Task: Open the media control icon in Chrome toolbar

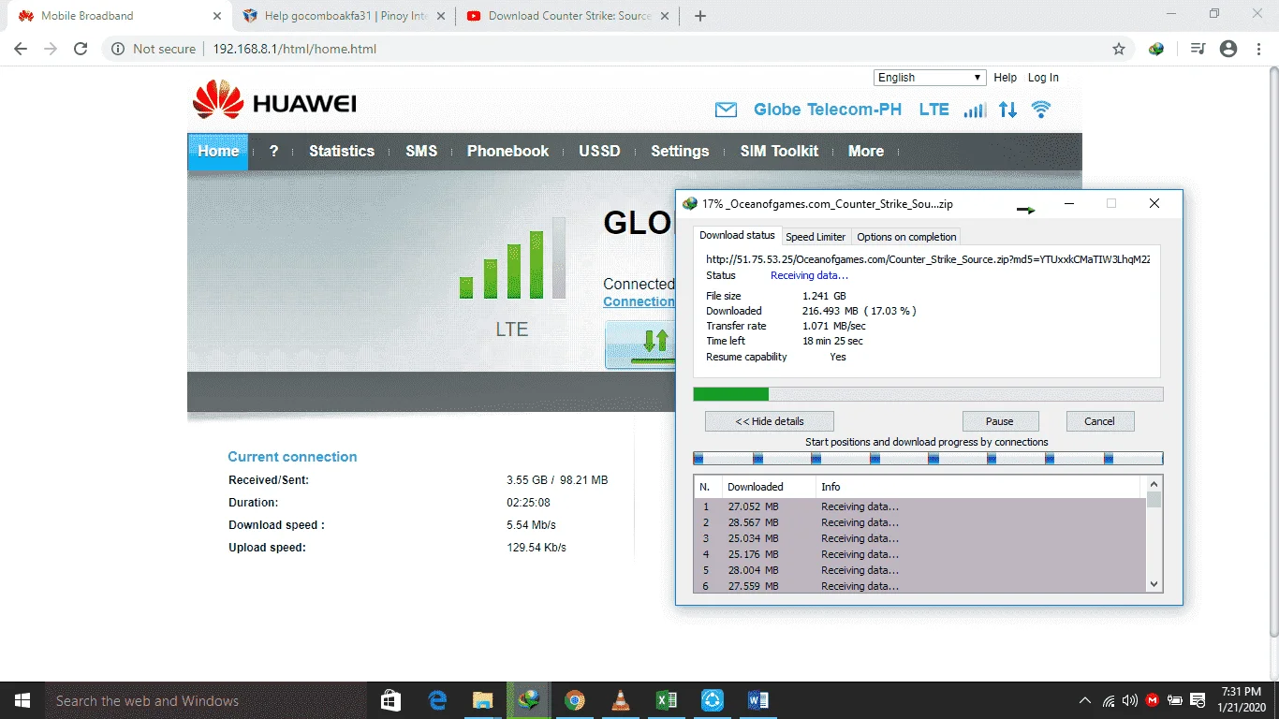Action: pyautogui.click(x=1198, y=49)
